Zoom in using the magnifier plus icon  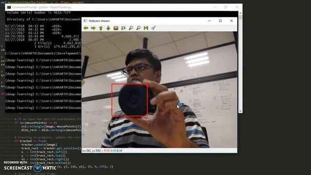coord(131,28)
